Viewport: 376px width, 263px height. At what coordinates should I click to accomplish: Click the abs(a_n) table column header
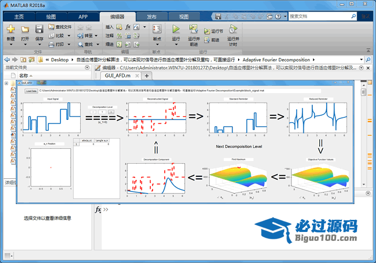click(87, 140)
